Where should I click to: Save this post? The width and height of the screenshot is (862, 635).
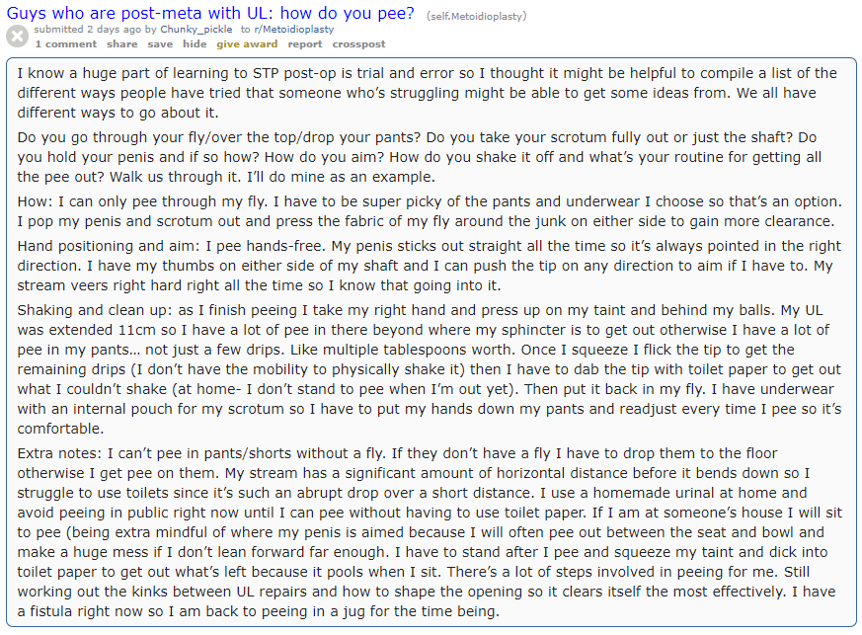point(160,44)
